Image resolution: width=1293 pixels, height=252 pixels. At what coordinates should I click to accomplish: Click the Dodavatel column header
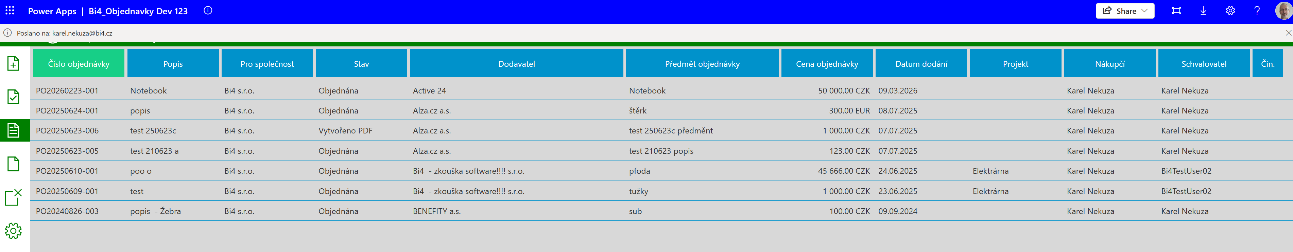tap(516, 63)
